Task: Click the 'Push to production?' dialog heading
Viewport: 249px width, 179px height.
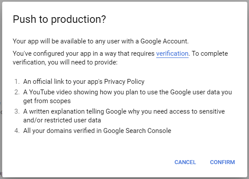Action: (x=59, y=19)
